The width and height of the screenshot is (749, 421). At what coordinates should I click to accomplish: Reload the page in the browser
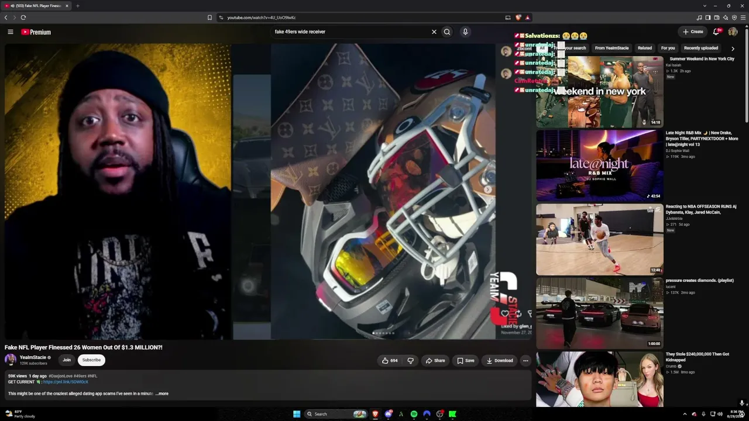pyautogui.click(x=23, y=18)
